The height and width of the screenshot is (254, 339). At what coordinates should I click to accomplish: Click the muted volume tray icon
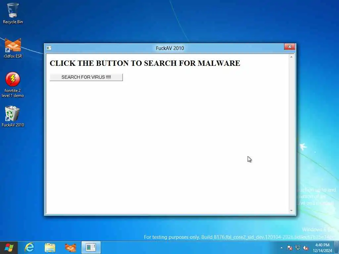pos(306,248)
